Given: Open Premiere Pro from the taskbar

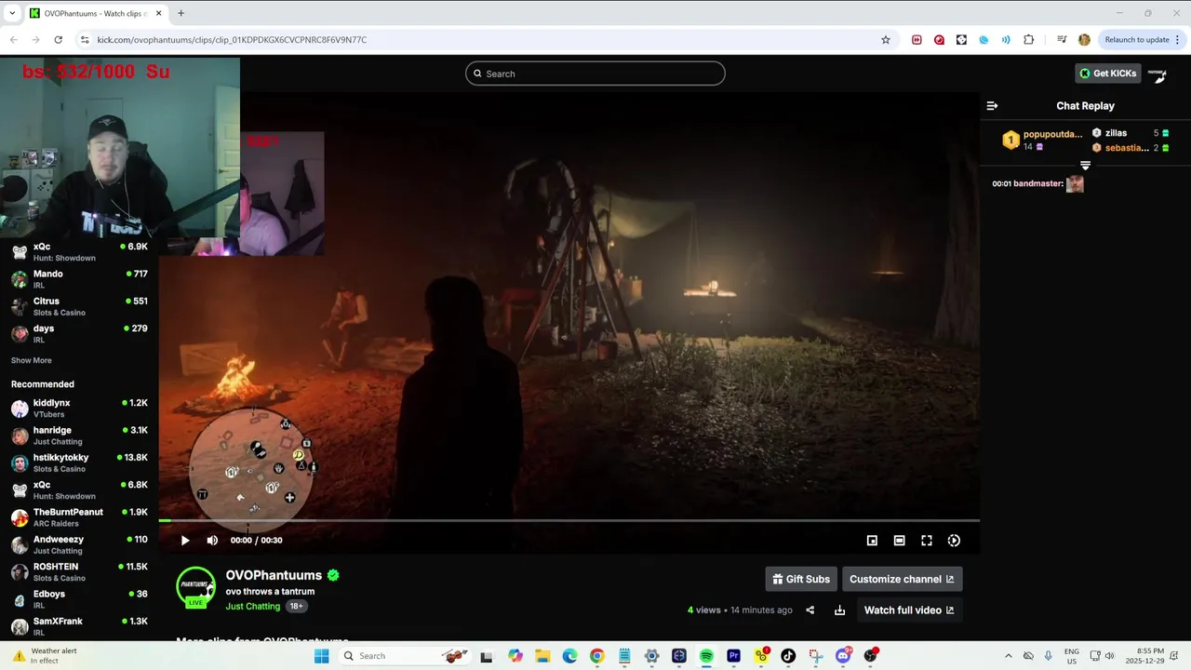Looking at the screenshot, I should point(733,656).
